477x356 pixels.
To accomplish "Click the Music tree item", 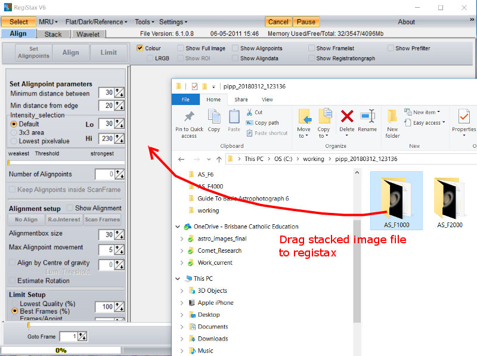I will pyautogui.click(x=205, y=351).
